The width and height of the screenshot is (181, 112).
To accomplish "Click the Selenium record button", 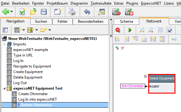I will point(116,12).
